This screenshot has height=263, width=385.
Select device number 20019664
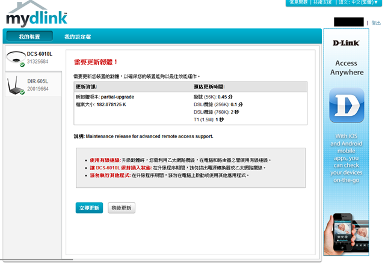point(38,89)
